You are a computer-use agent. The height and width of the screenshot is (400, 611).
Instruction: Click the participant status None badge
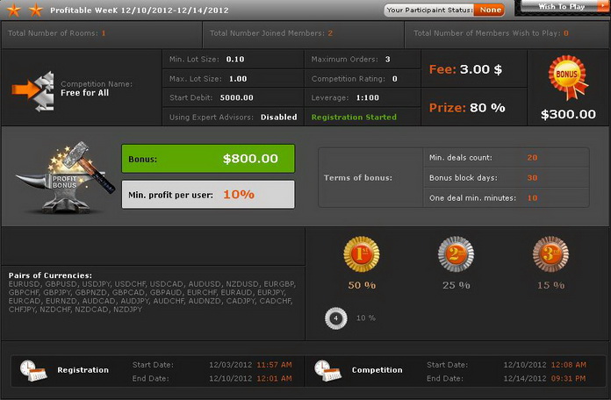click(x=490, y=11)
